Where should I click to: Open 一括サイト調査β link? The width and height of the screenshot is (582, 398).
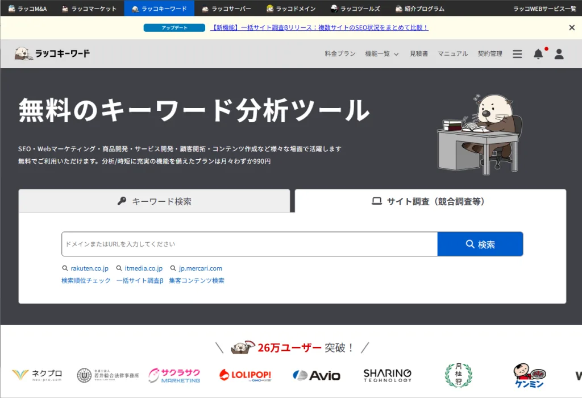[140, 280]
